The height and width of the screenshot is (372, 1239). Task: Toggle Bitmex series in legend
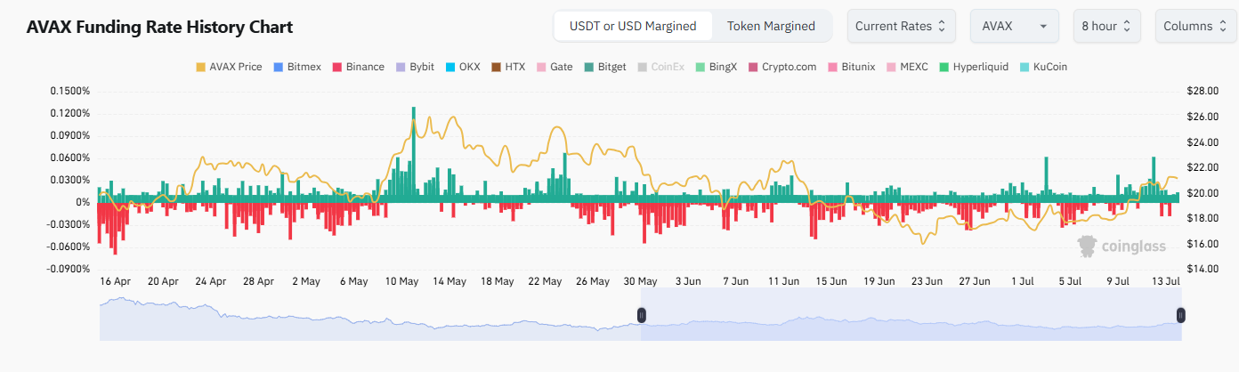[298, 67]
